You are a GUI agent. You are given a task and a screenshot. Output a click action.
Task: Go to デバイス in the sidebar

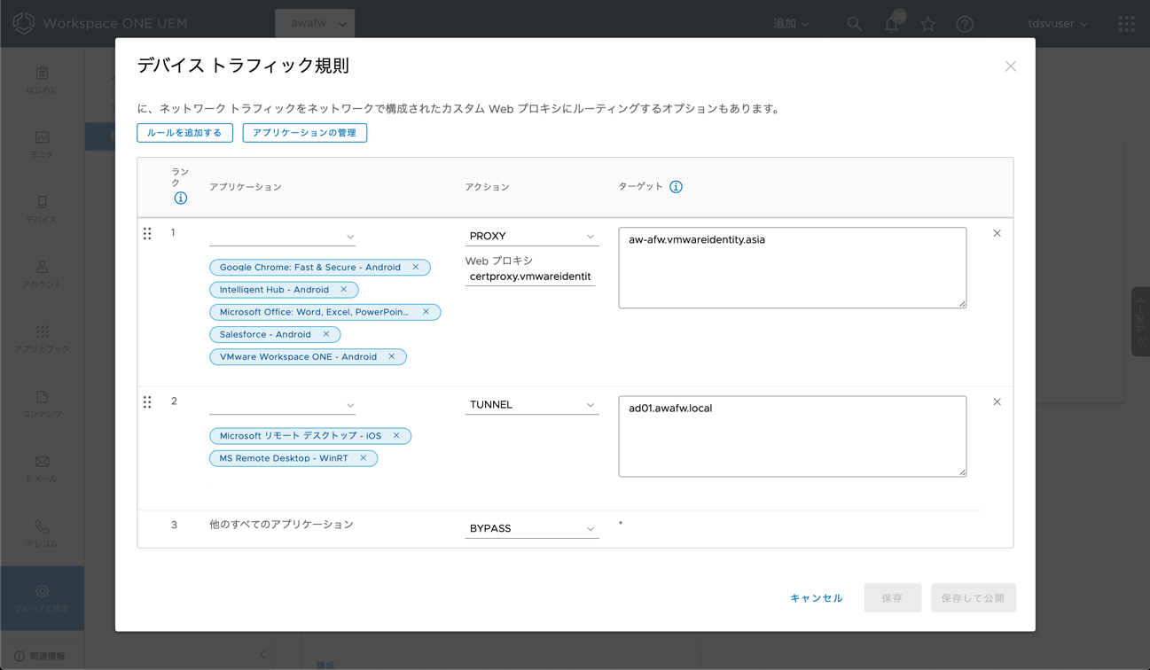coord(42,209)
